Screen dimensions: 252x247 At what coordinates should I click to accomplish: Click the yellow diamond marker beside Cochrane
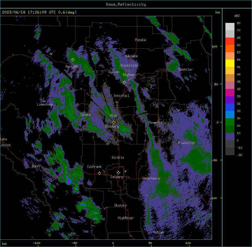pos(99,173)
